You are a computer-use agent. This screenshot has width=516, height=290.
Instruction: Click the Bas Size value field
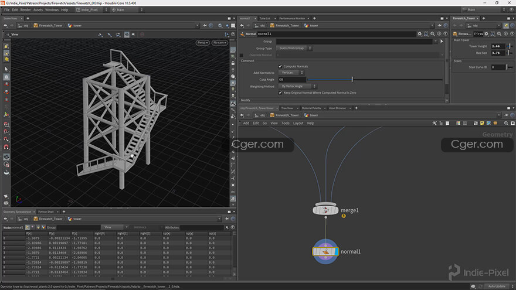coord(498,53)
